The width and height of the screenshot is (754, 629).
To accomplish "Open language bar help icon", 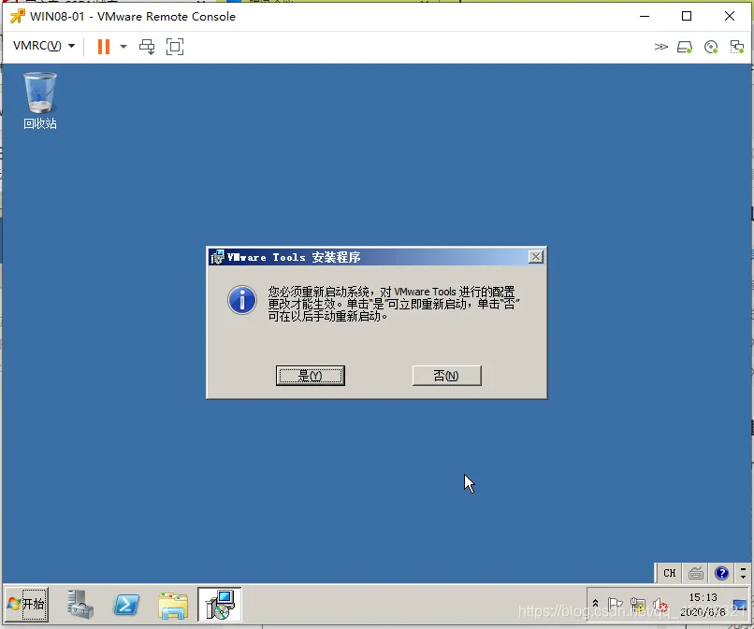I will pyautogui.click(x=721, y=573).
